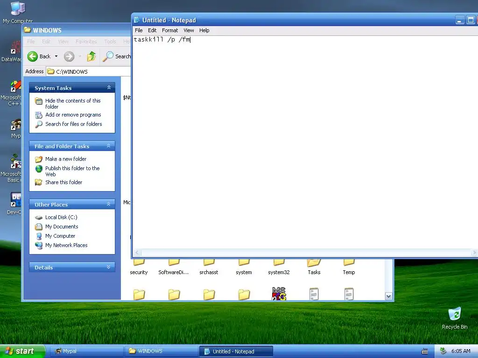478x358 pixels.
Task: Click the taskbar clock showing 6:05 AM
Action: click(x=461, y=351)
